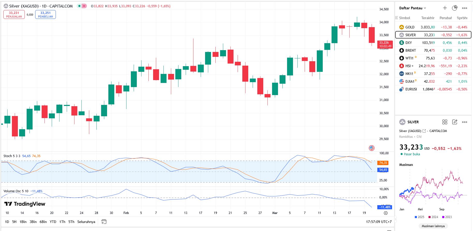
Task: Open external link icon next to Silver (XAGUSD)
Action: pyautogui.click(x=424, y=131)
